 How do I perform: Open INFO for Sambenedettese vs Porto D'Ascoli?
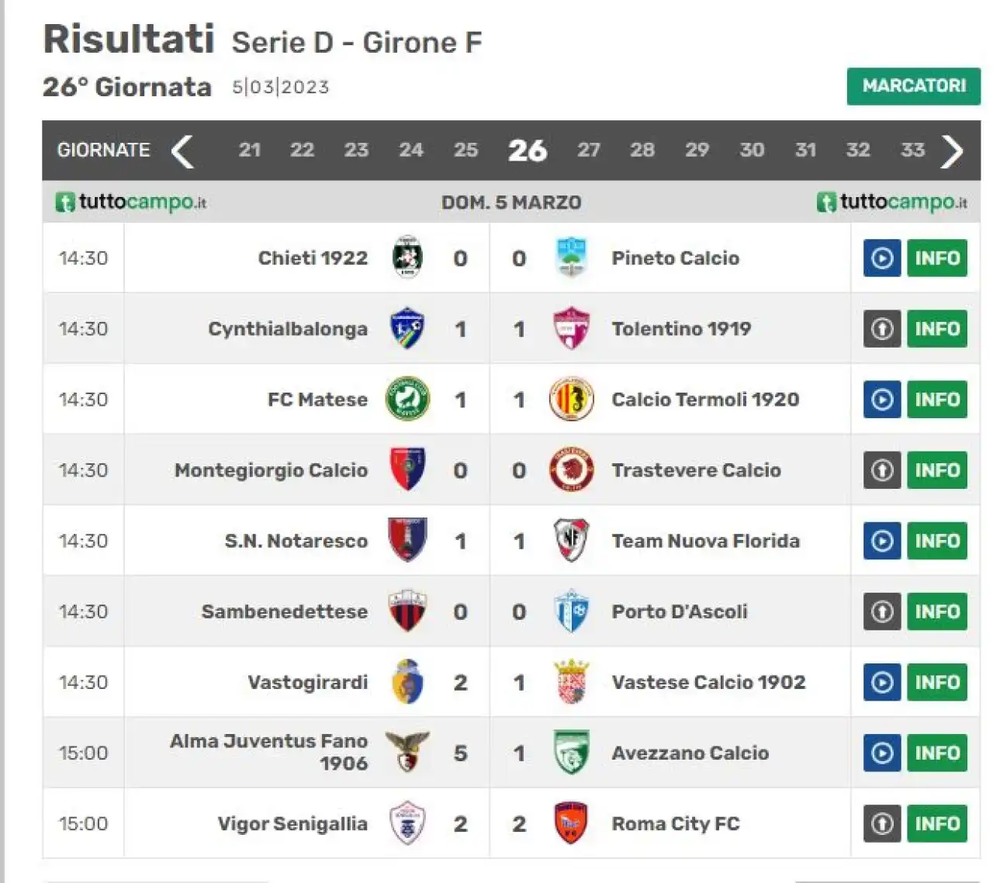(x=937, y=612)
